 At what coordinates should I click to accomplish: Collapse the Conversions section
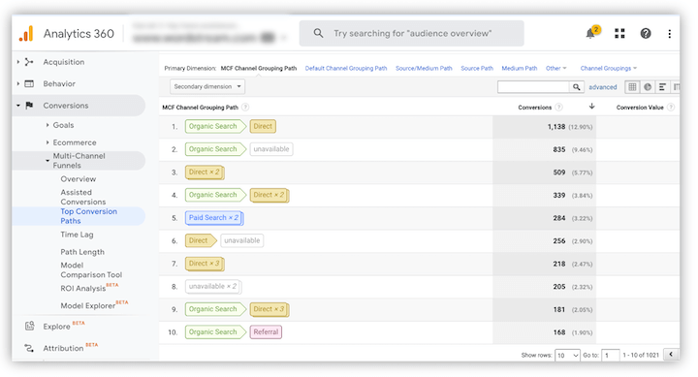click(18, 106)
